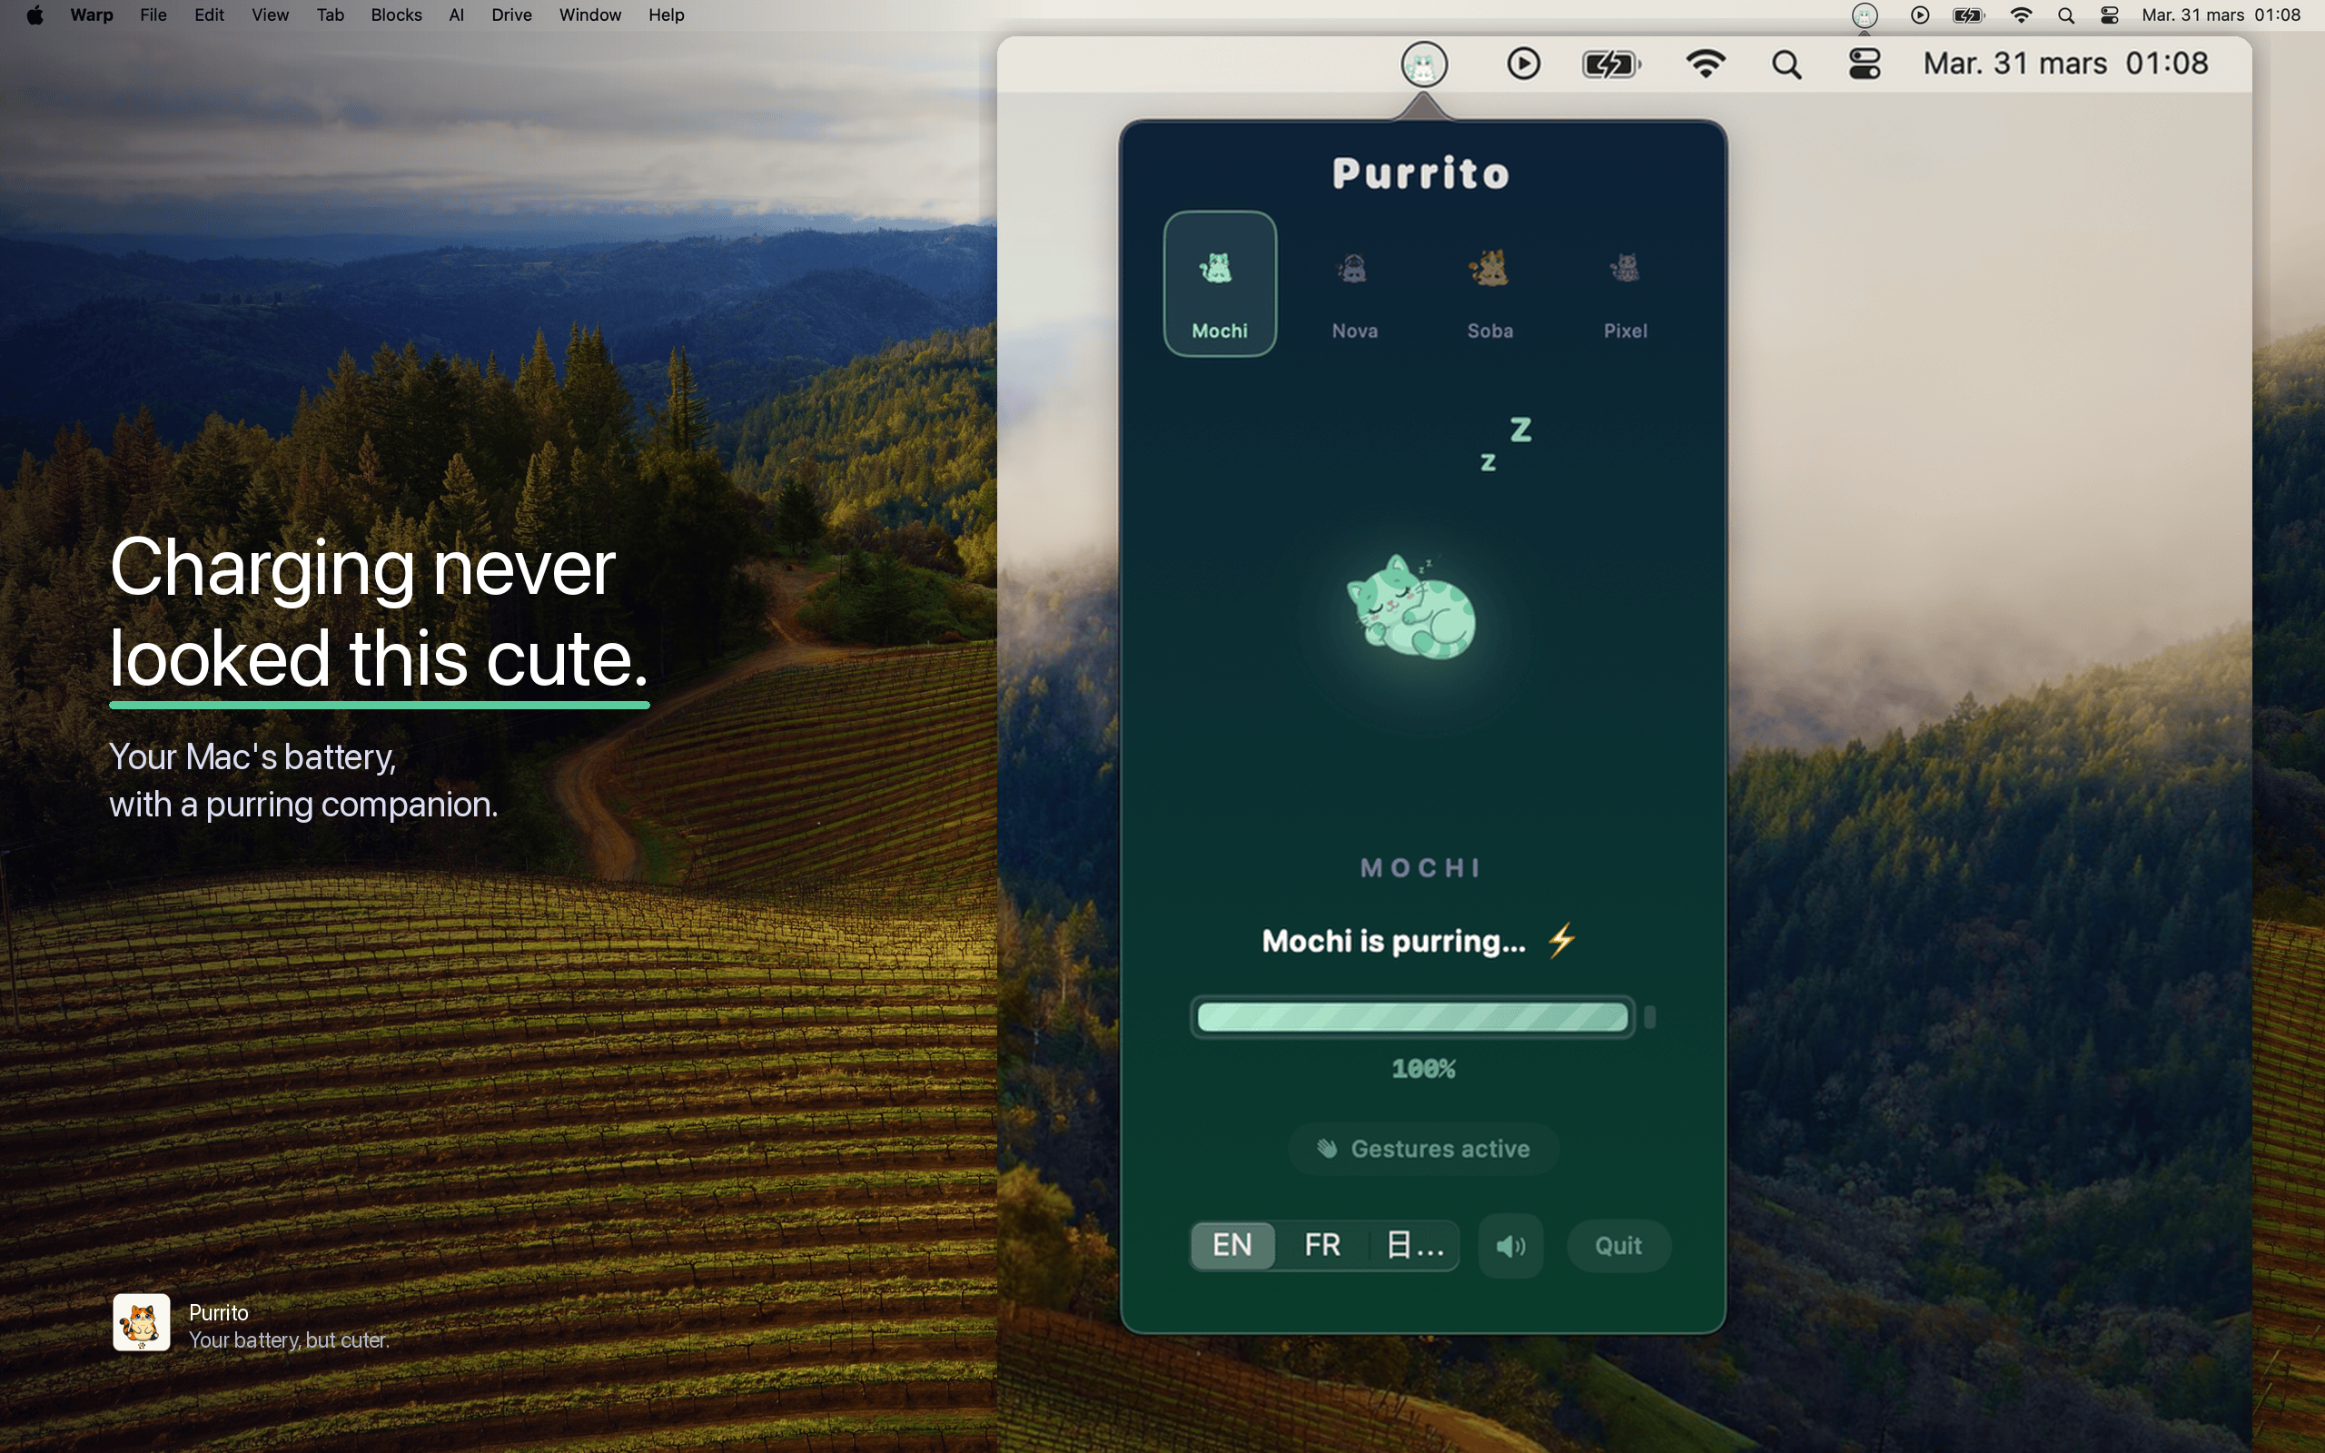Open large Control Center icon
Image resolution: width=2325 pixels, height=1453 pixels.
pos(1864,64)
